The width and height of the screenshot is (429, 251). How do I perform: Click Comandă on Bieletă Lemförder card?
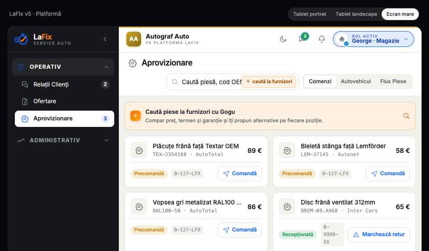point(388,173)
